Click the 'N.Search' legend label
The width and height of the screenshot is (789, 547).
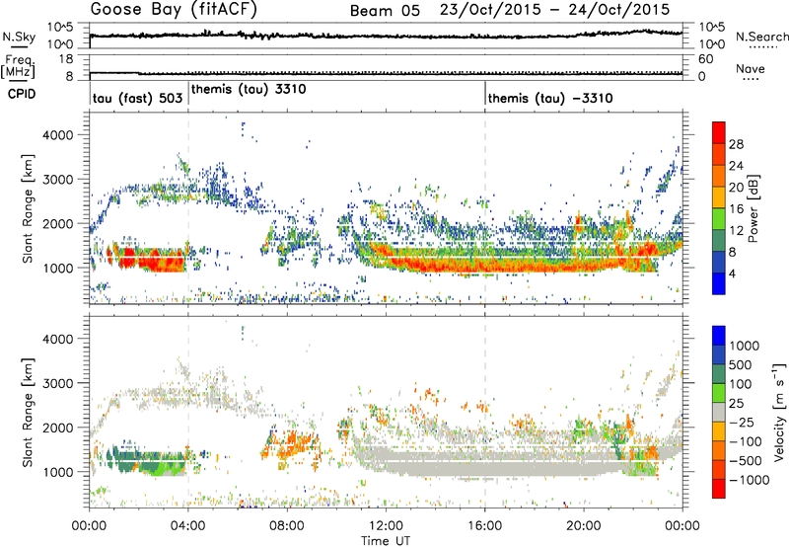click(761, 37)
